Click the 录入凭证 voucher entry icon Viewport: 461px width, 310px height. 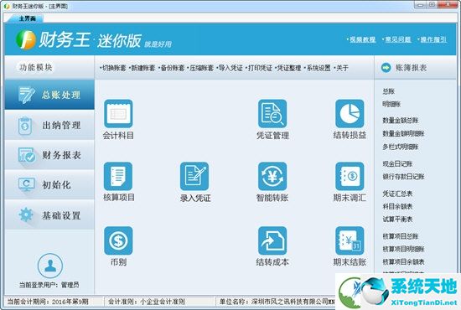[x=194, y=176]
